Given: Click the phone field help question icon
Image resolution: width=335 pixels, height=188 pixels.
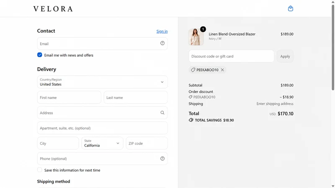Looking at the screenshot, I should pos(162,158).
